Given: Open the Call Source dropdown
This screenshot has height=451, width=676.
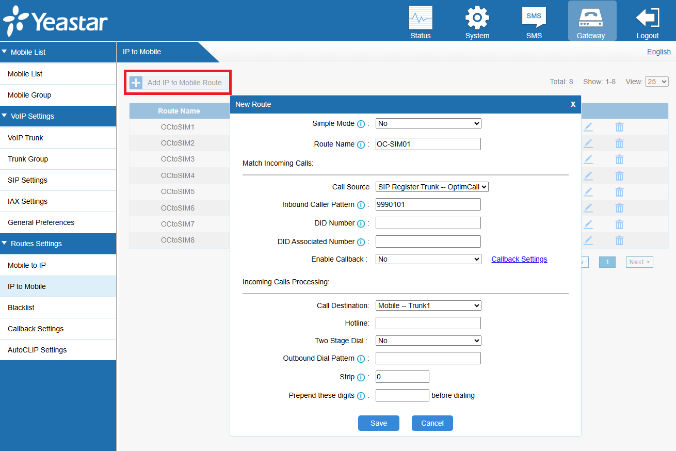Looking at the screenshot, I should click(432, 187).
